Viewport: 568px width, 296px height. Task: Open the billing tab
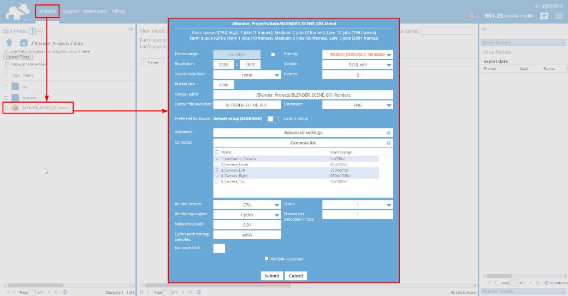click(118, 11)
